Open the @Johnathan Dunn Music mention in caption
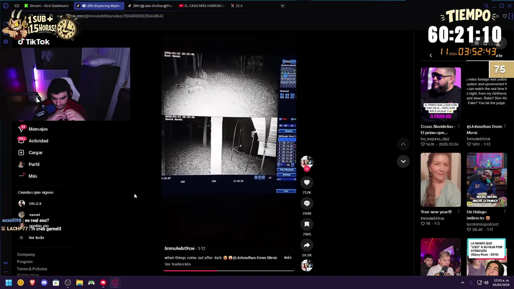Screen dimensions: 514x289 [255, 258]
